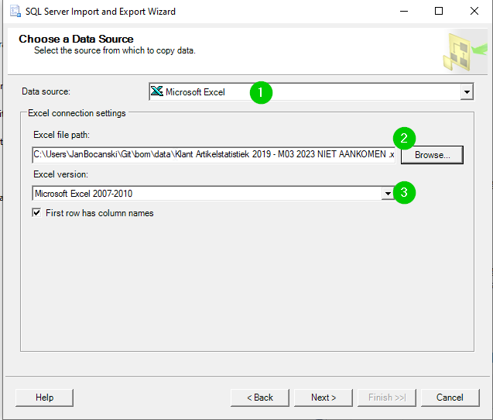
Task: Close the SQL Server Import wizard window
Action: (474, 12)
